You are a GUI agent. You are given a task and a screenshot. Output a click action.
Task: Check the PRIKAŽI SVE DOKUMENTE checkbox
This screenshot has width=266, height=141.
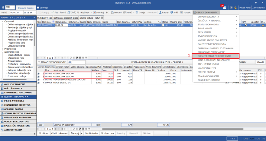tap(39, 62)
